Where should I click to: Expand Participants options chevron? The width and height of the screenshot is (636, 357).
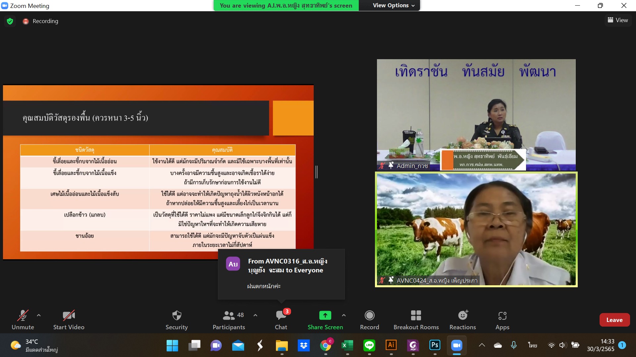point(255,315)
